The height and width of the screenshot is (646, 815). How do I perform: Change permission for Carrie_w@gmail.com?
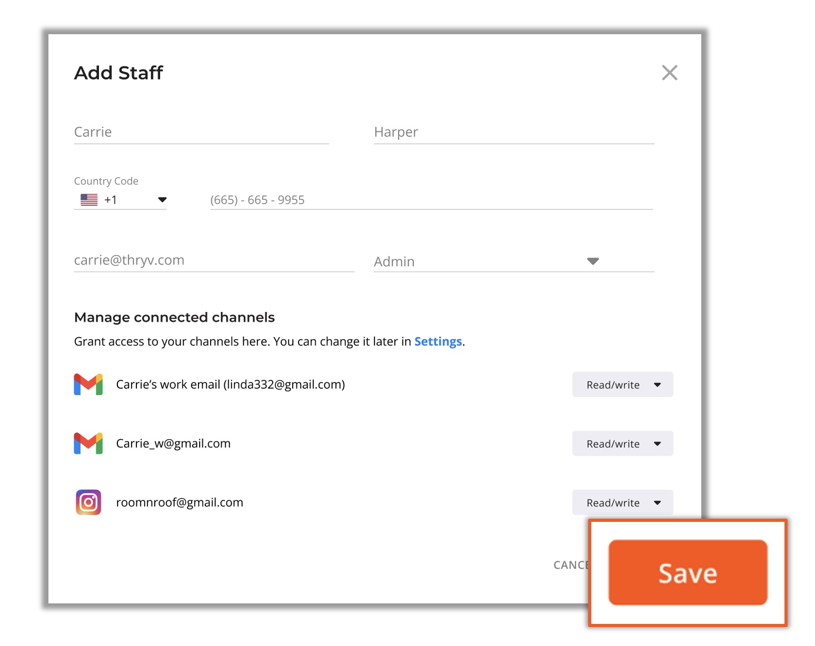[622, 443]
